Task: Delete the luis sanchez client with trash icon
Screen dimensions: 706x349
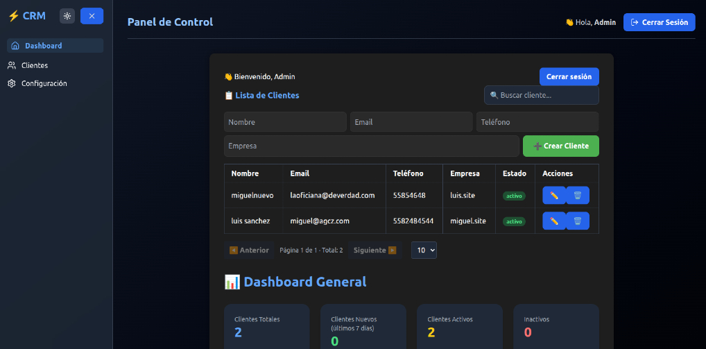Action: click(x=578, y=221)
